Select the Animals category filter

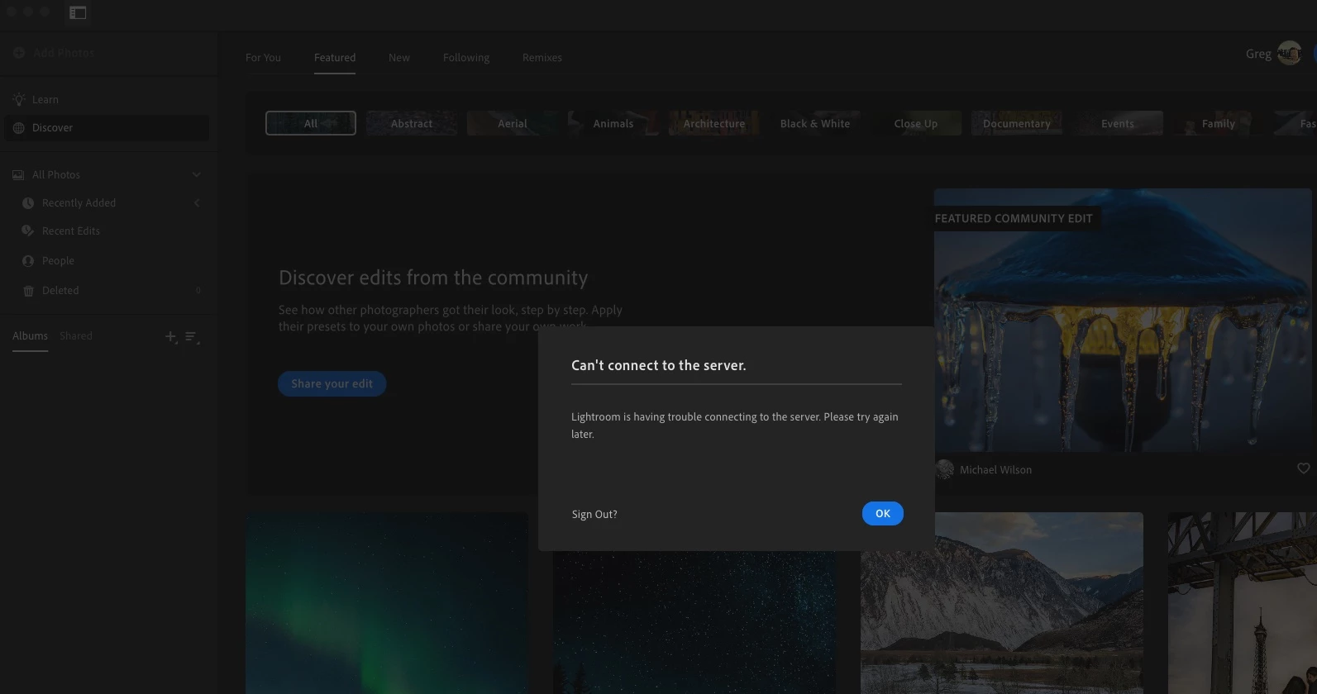point(613,123)
